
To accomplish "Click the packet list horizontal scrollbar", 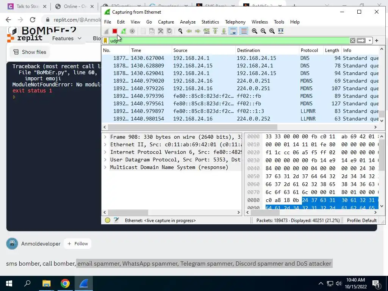I will click(x=192, y=127).
